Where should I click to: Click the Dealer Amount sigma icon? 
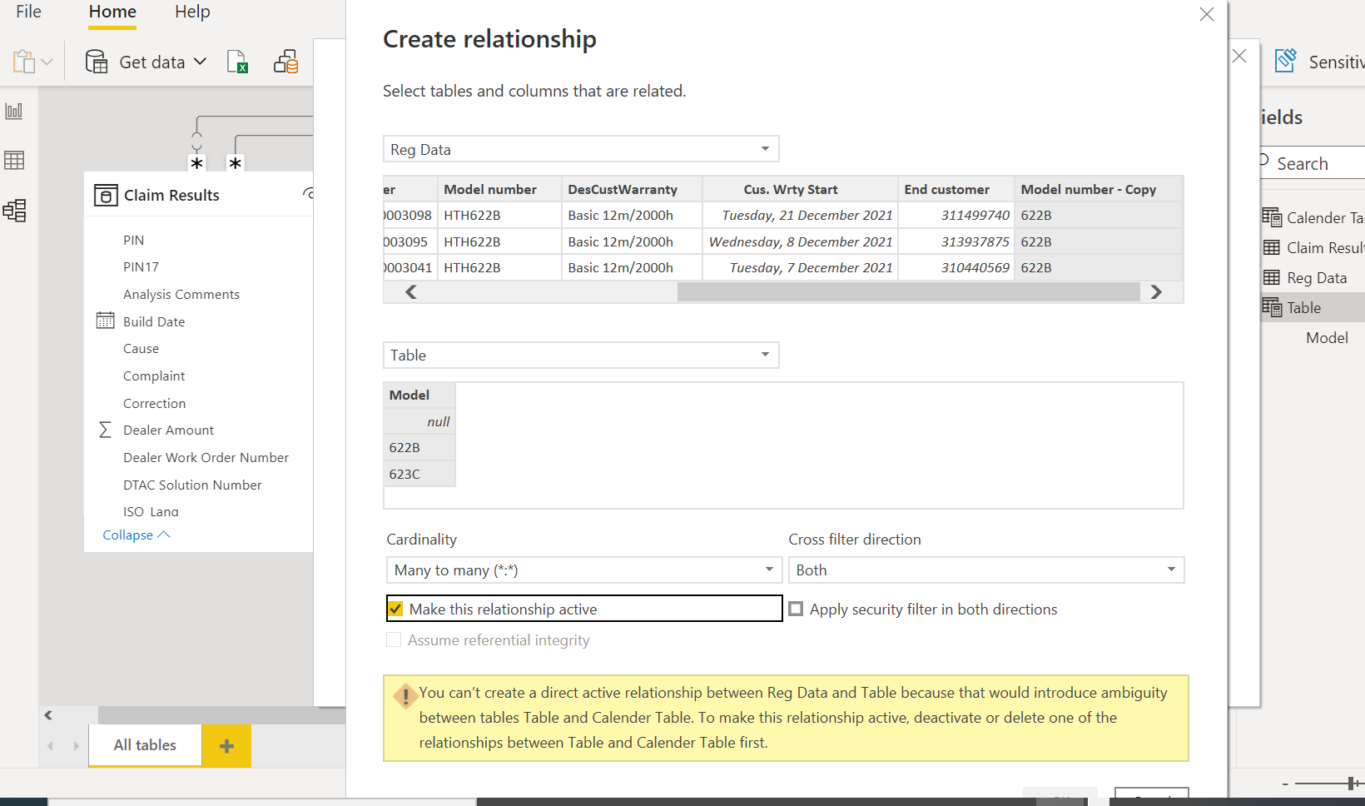pos(105,430)
